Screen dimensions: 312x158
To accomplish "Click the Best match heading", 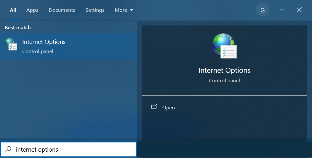I will [x=18, y=28].
